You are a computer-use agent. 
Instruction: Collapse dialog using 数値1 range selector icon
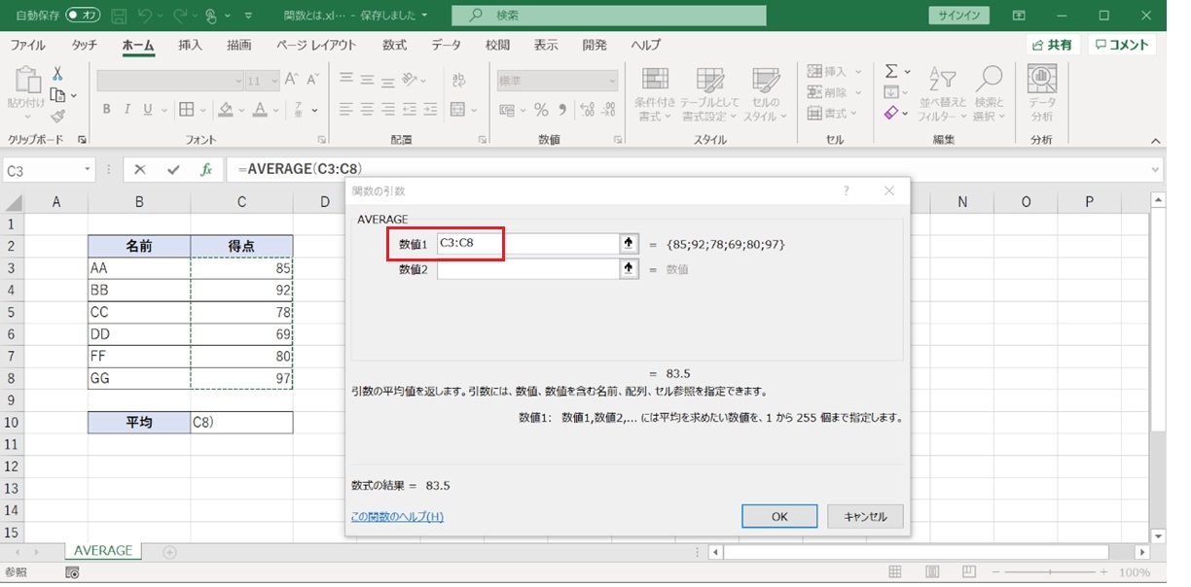coord(630,244)
